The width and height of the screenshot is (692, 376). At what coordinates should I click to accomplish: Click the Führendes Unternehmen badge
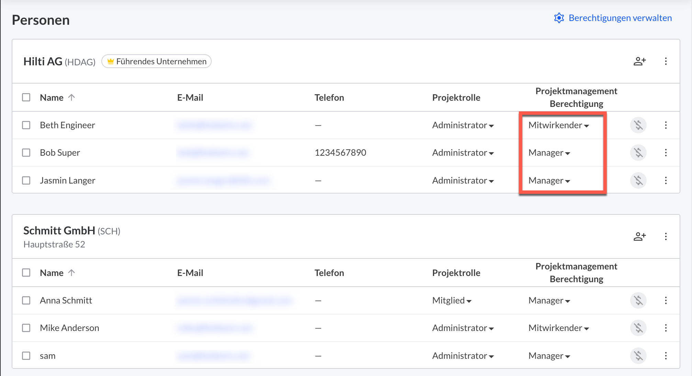[x=157, y=62]
